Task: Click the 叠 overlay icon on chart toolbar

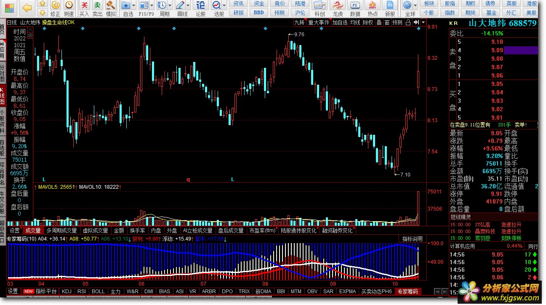Action: pos(379,22)
